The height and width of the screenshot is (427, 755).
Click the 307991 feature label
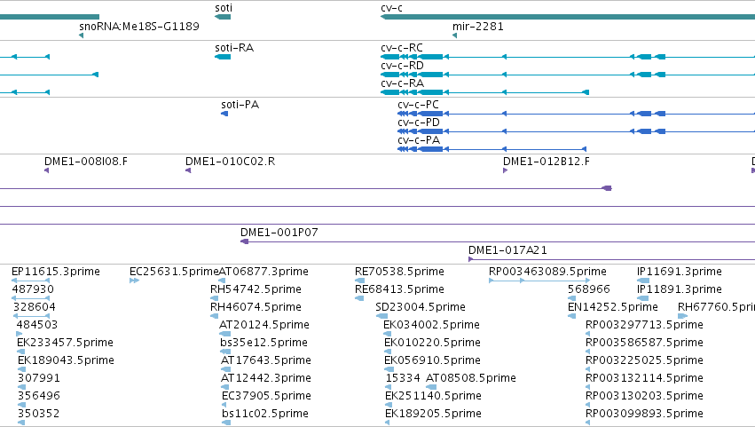coord(39,378)
